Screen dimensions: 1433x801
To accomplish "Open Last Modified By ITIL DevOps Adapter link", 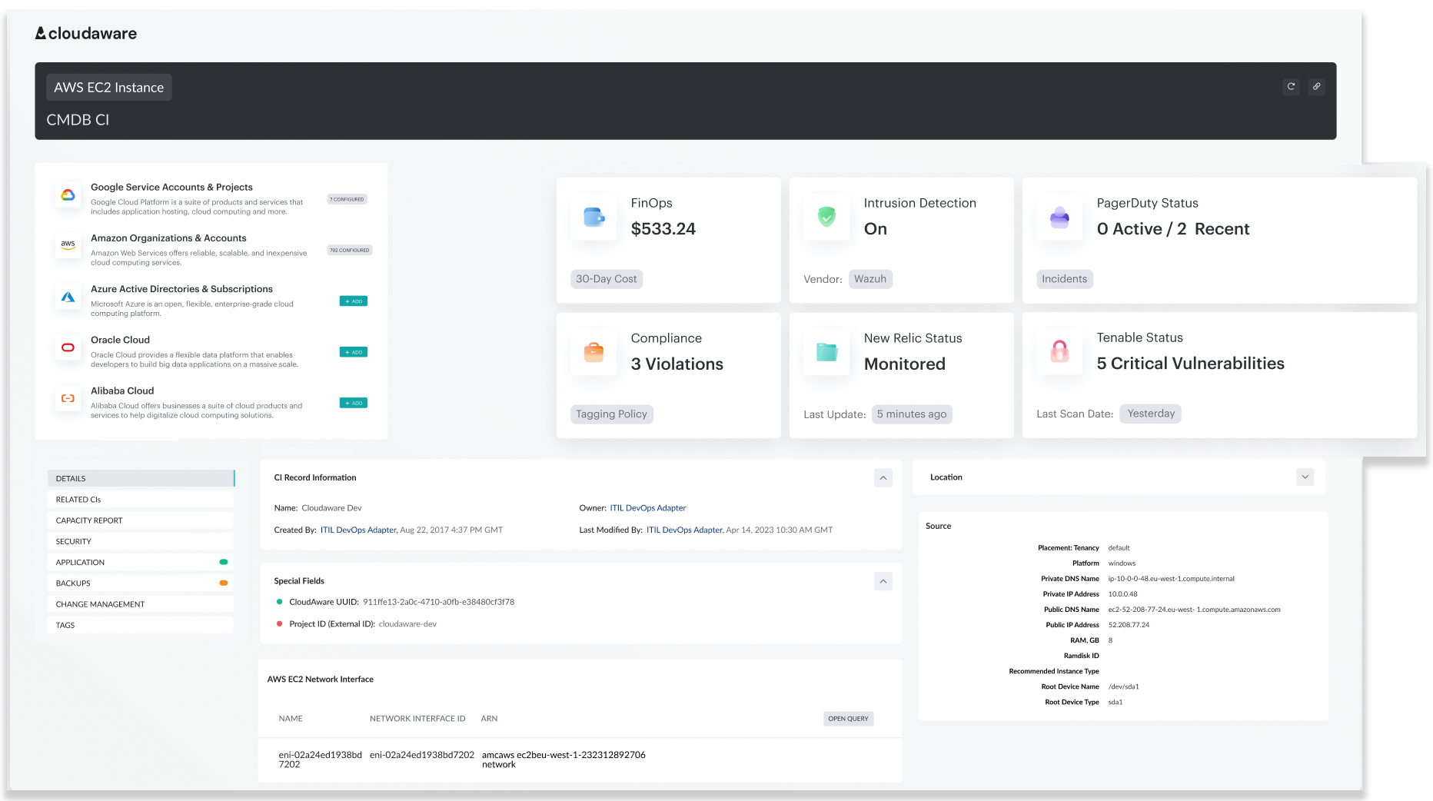I will click(x=684, y=530).
